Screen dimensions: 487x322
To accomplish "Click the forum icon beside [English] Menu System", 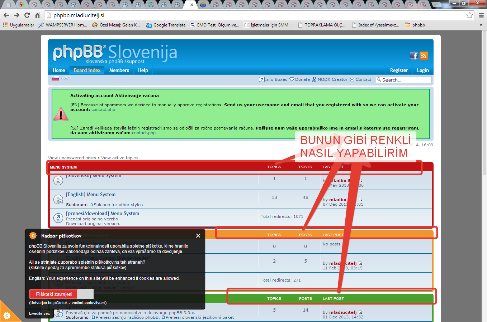I will pyautogui.click(x=58, y=199).
